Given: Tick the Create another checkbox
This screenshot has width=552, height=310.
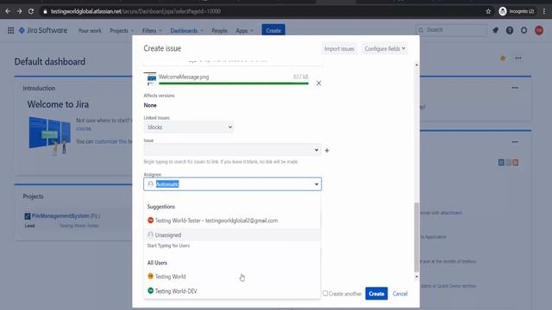Looking at the screenshot, I should (325, 293).
